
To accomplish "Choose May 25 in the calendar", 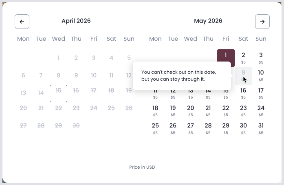I will coord(155,128).
